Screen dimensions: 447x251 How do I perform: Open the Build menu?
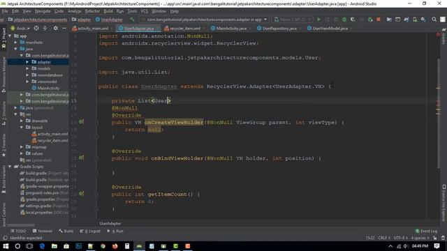108,11
